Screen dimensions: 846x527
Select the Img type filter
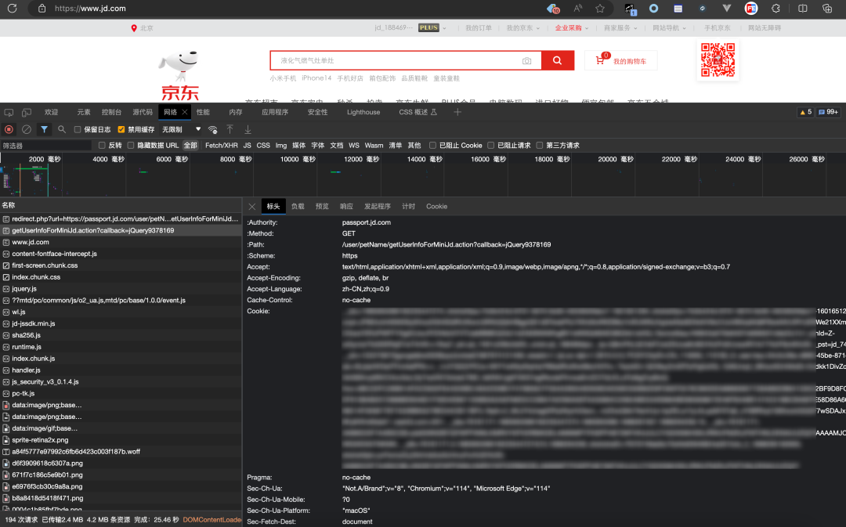coord(281,145)
